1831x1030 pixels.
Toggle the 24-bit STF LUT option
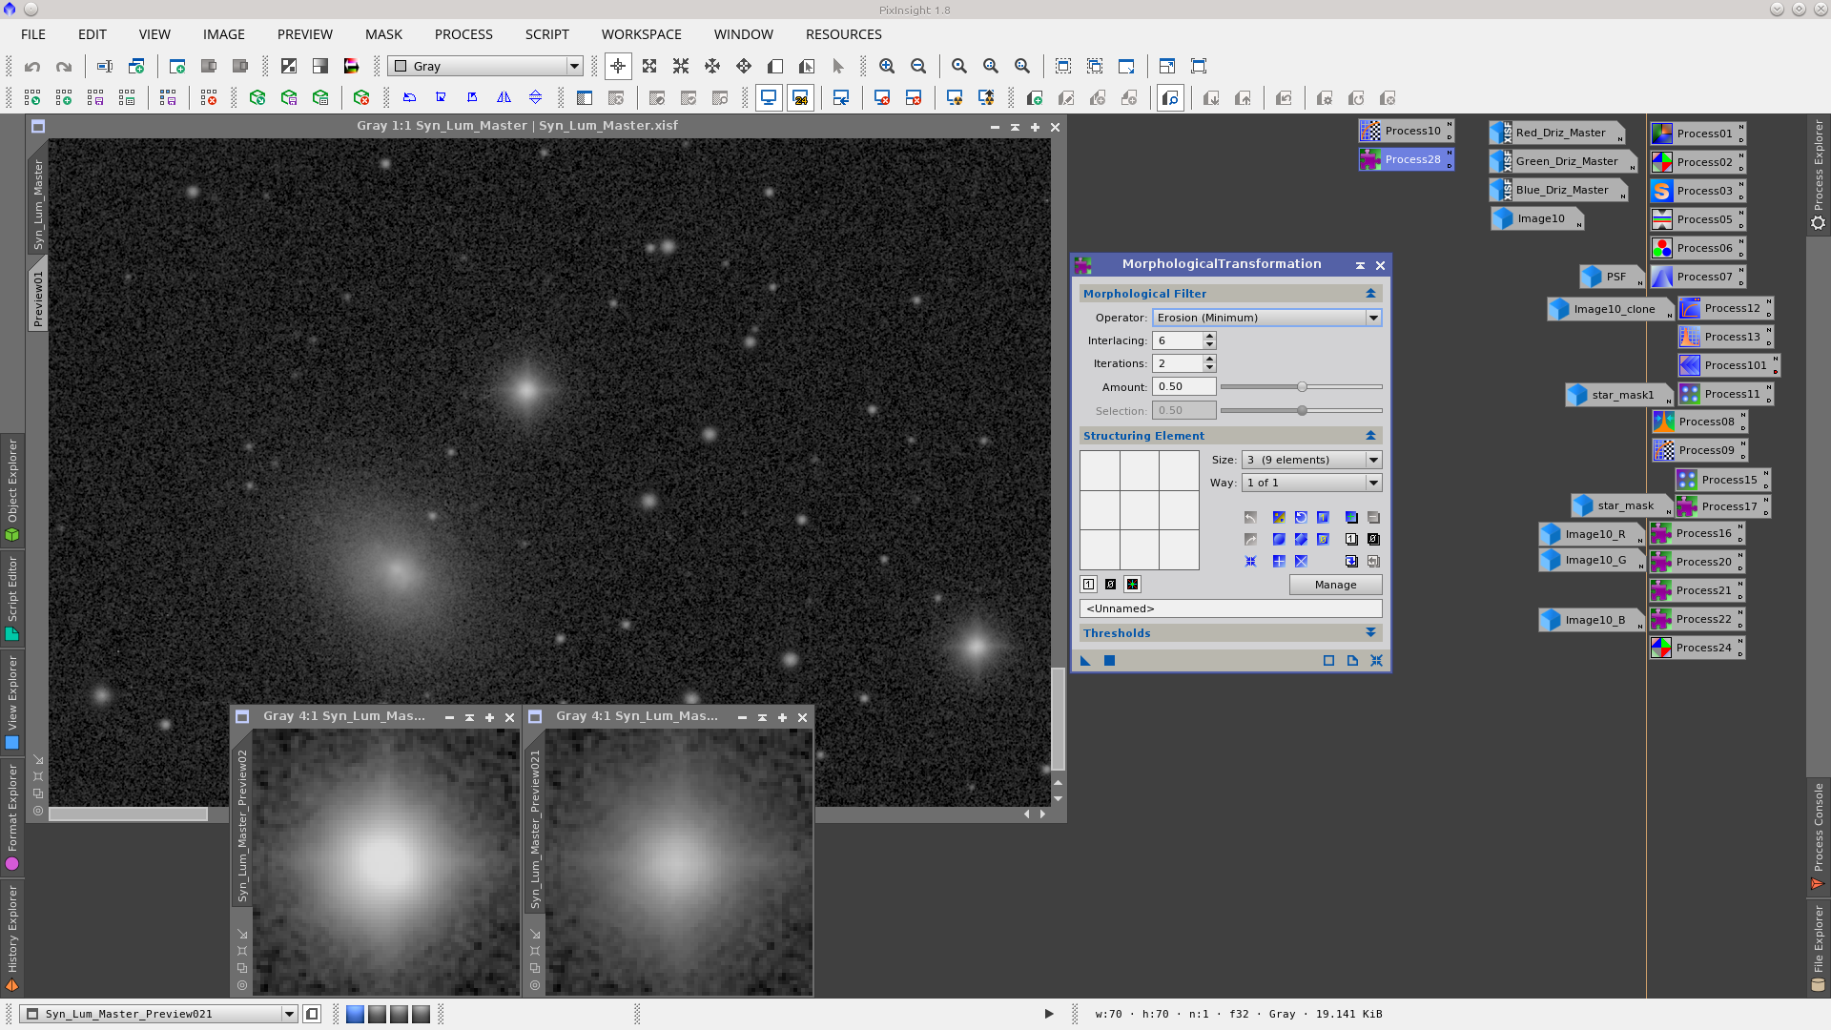click(x=801, y=97)
